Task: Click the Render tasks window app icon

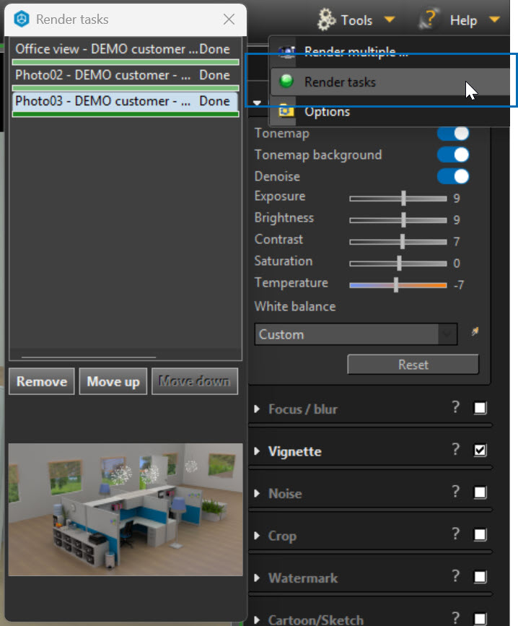Action: click(x=22, y=19)
